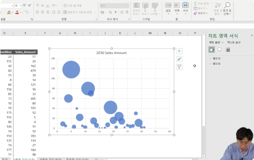
Task: Open the font group dialog launcher
Action: pyautogui.click(x=32, y=19)
